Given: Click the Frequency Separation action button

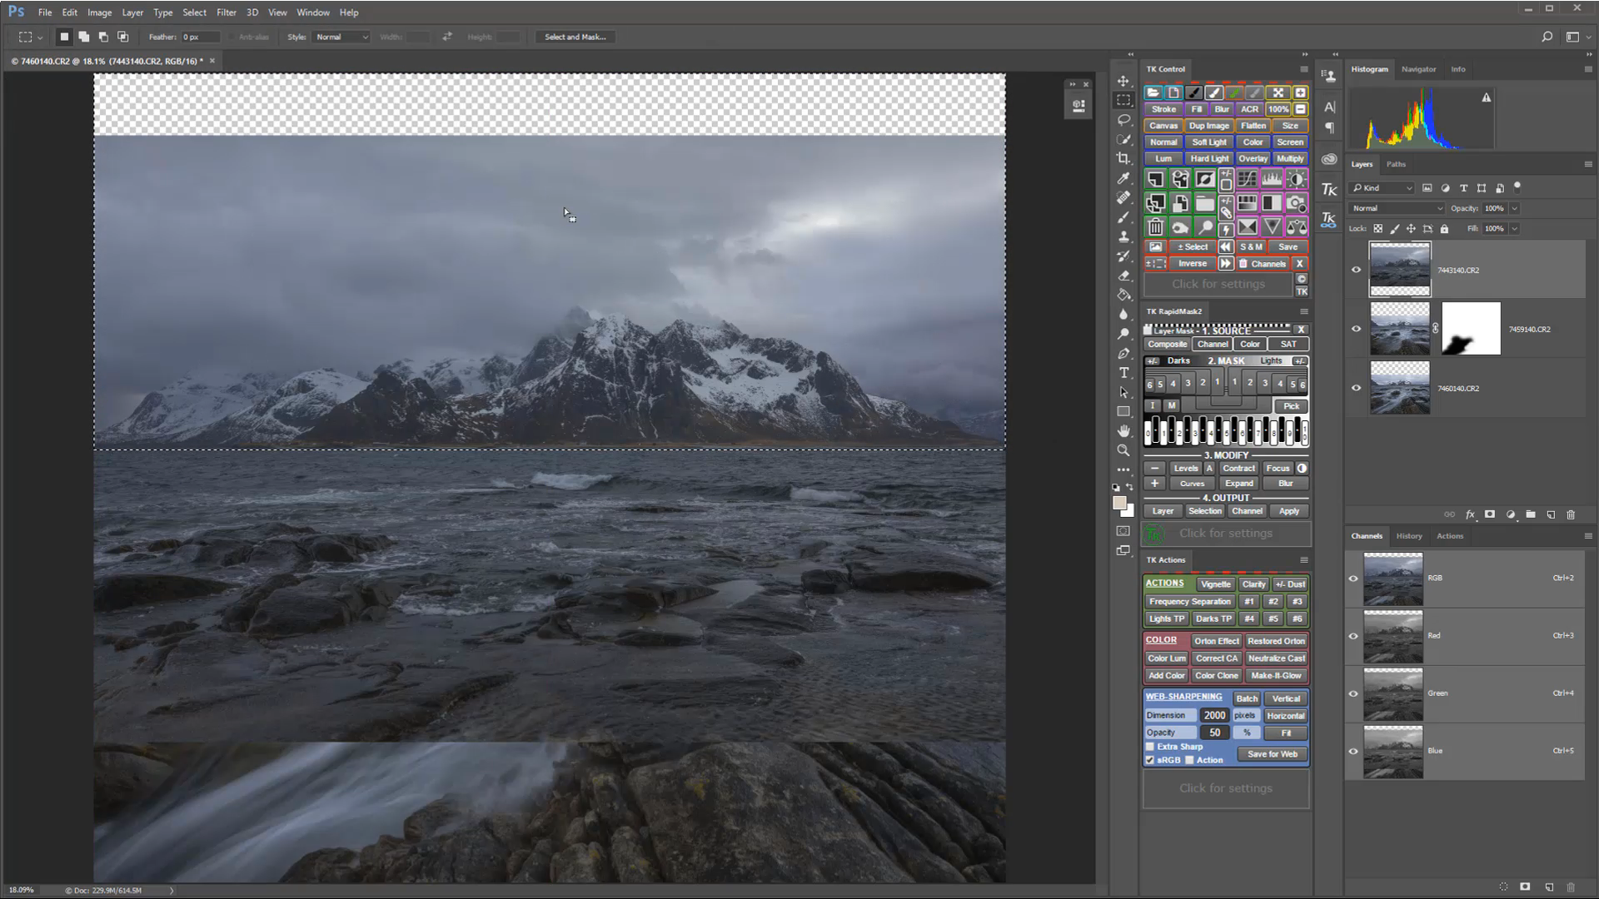Looking at the screenshot, I should click(1188, 602).
